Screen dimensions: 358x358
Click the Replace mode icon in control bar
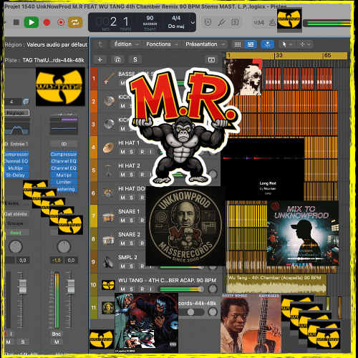click(208, 22)
